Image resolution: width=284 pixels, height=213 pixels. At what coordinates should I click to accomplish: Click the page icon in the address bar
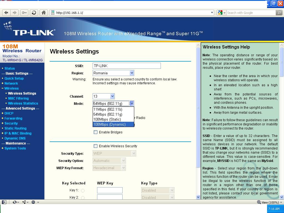tap(53, 13)
